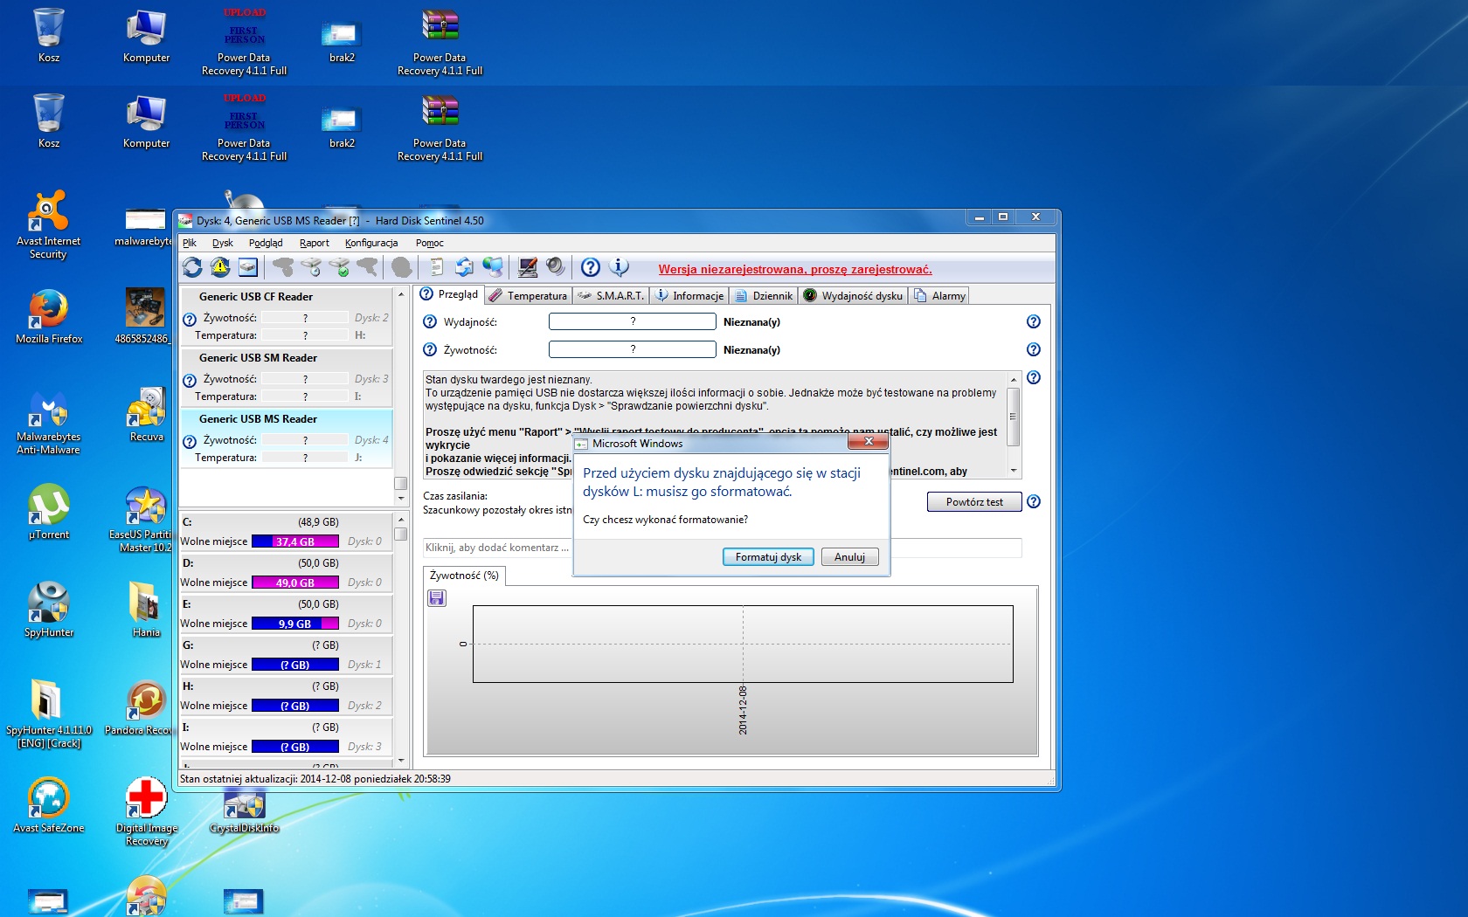Click the Powtórz test button
The image size is (1468, 917).
click(x=974, y=502)
